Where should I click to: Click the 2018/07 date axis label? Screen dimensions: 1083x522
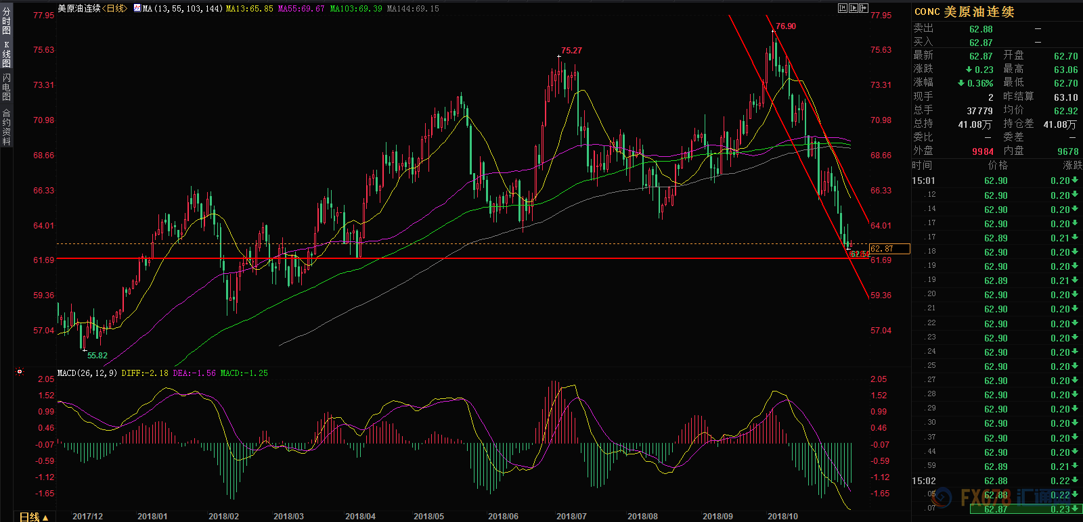[x=571, y=516]
